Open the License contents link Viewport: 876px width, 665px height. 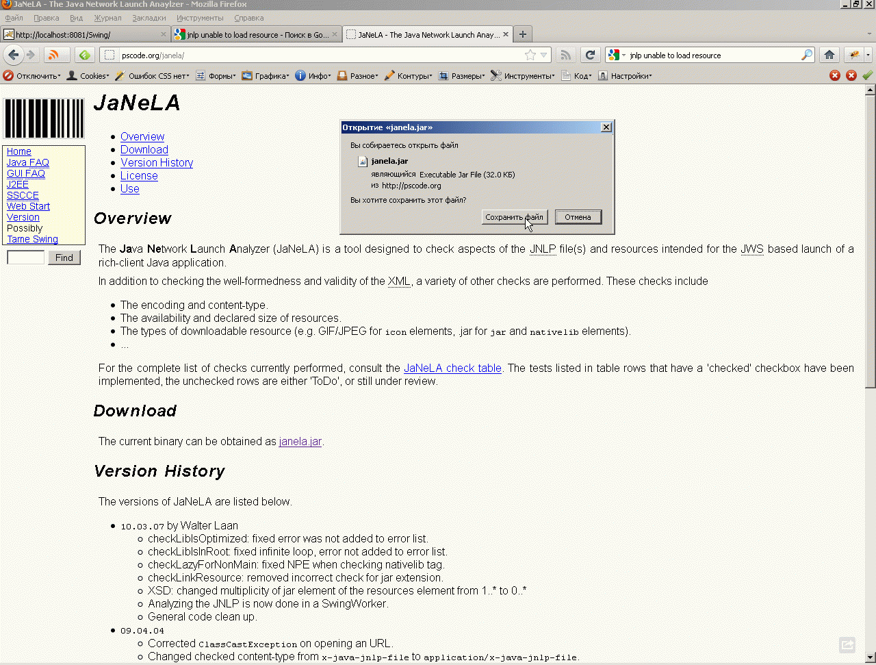tap(139, 175)
